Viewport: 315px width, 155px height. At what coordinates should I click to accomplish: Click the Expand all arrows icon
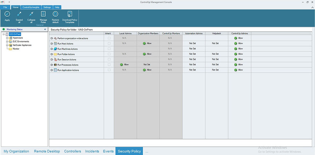[19, 14]
